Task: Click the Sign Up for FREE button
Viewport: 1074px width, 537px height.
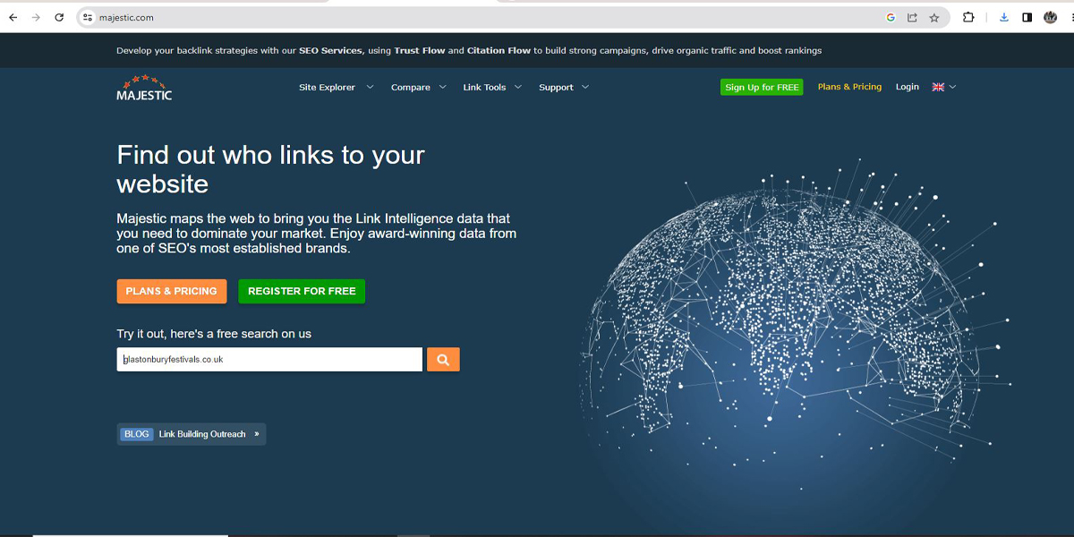Action: [x=762, y=87]
